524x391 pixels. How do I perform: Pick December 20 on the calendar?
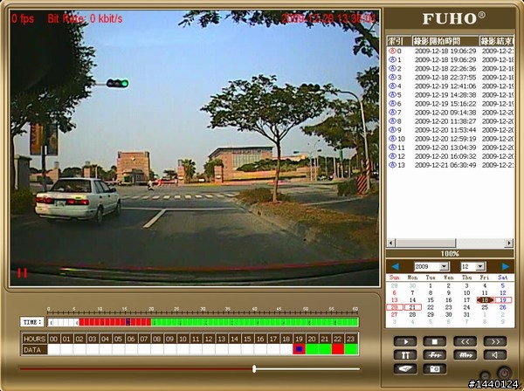click(x=395, y=307)
